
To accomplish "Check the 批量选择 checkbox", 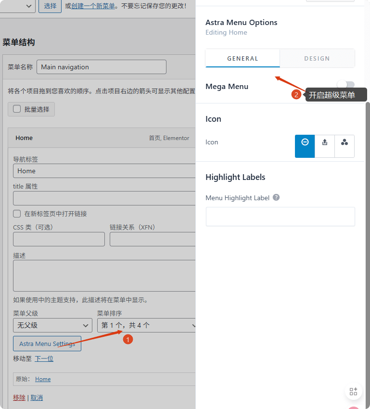I will click(x=17, y=109).
